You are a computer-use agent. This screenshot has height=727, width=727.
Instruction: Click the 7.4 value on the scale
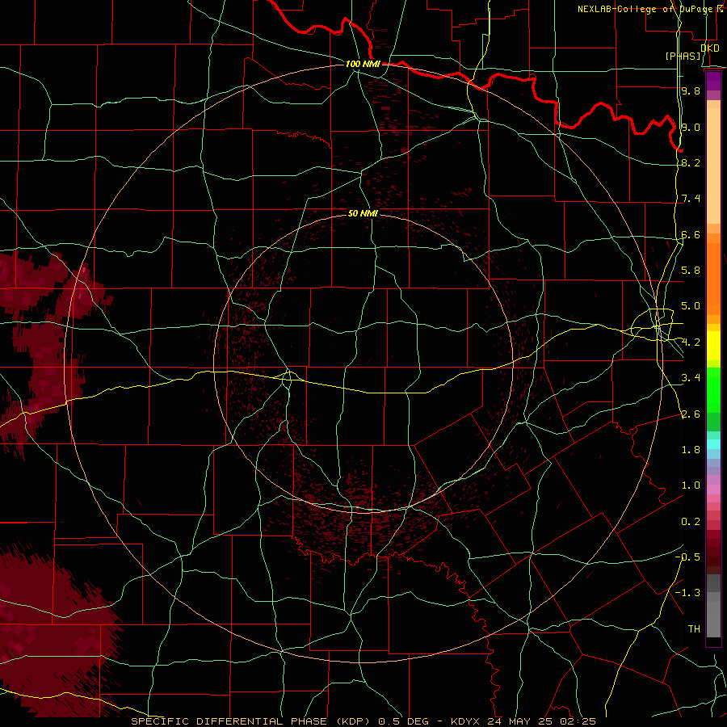click(691, 199)
